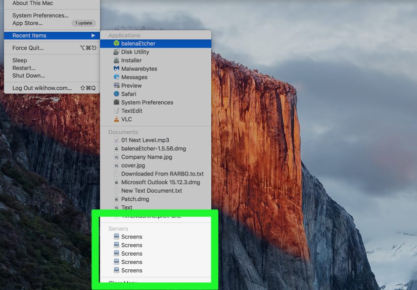Click the image file icon beside cover.jpg
This screenshot has height=290, width=417.
pyautogui.click(x=116, y=165)
